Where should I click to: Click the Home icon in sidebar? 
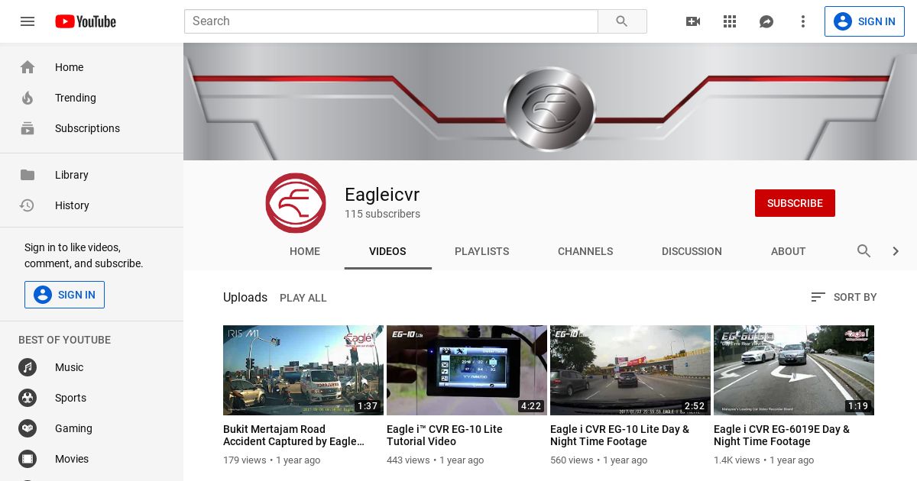coord(28,67)
